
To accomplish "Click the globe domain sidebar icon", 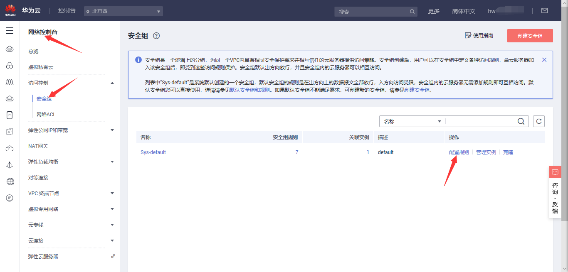I will 10,181.
